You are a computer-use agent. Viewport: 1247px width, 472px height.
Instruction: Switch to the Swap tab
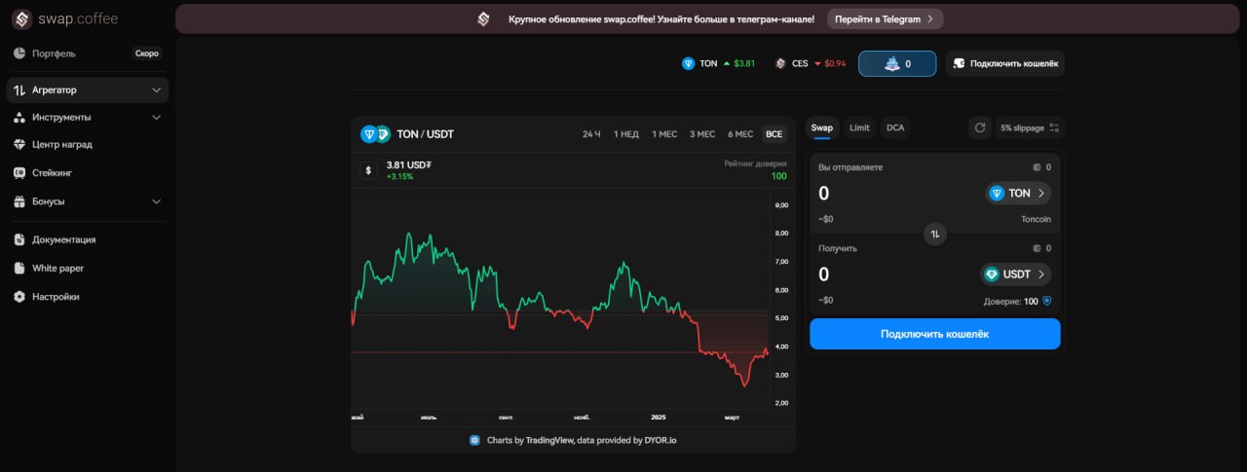[822, 127]
